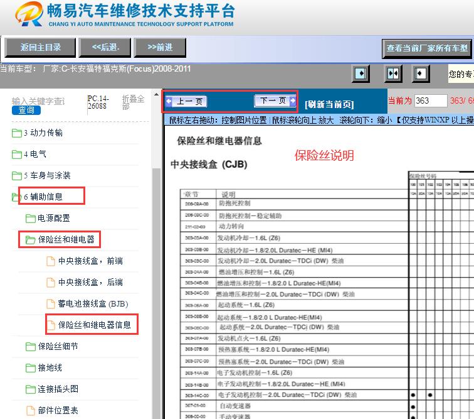The width and height of the screenshot is (474, 419).
Task: Click the current page number field 363
Action: click(x=431, y=101)
